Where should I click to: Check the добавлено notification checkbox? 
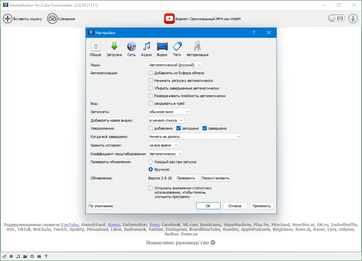click(151, 128)
